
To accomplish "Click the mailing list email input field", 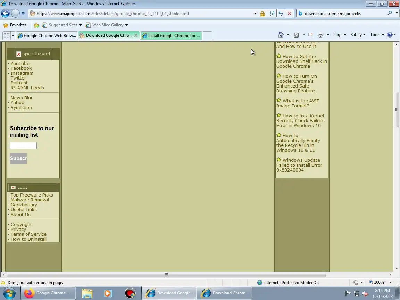I will (23, 145).
